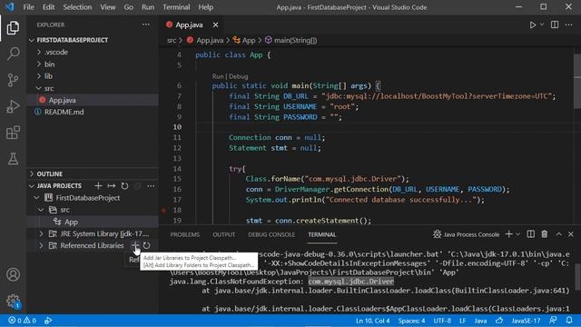581x327 pixels.
Task: Expand Referenced Libraries node
Action: (41, 245)
